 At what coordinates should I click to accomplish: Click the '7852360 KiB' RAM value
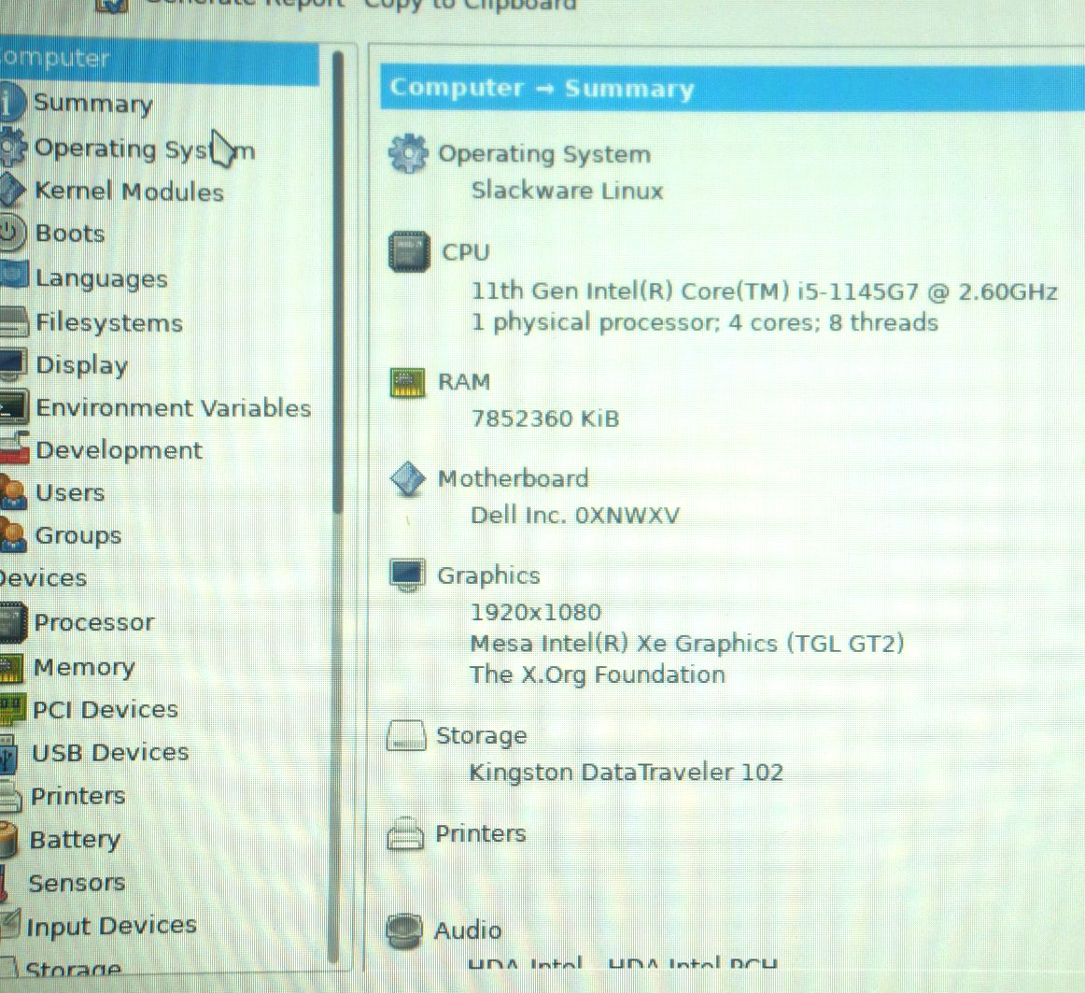pos(545,418)
